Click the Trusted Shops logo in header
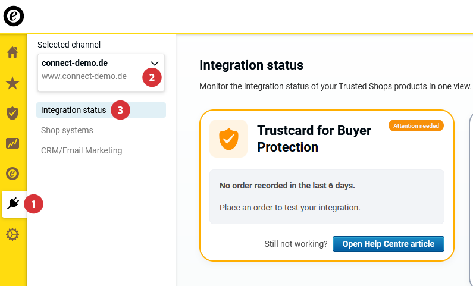The height and width of the screenshot is (286, 473). pos(14,16)
